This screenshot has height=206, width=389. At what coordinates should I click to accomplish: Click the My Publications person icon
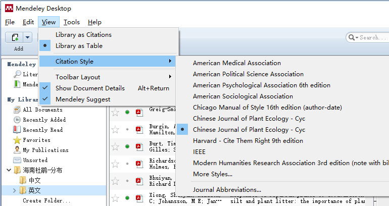tap(17, 150)
